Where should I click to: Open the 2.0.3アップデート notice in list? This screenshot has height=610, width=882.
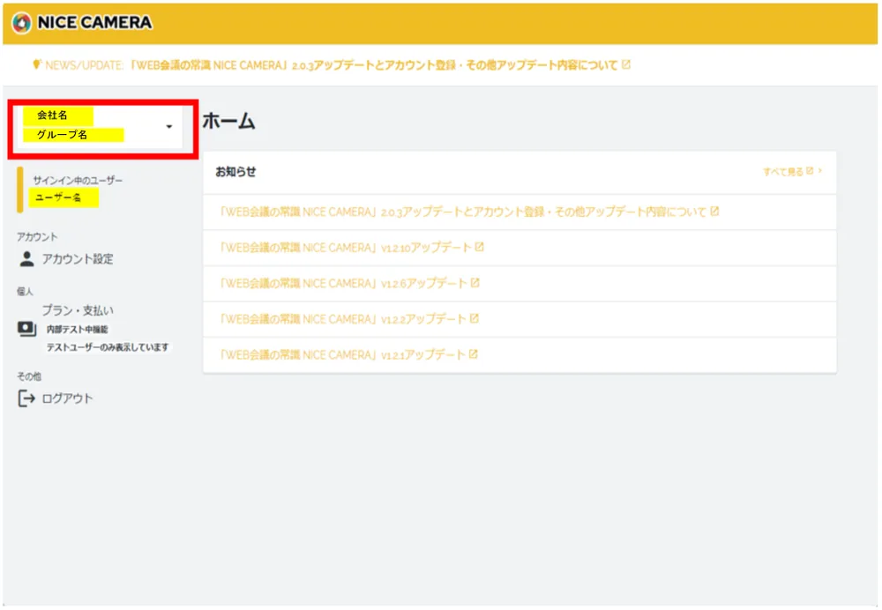[463, 212]
